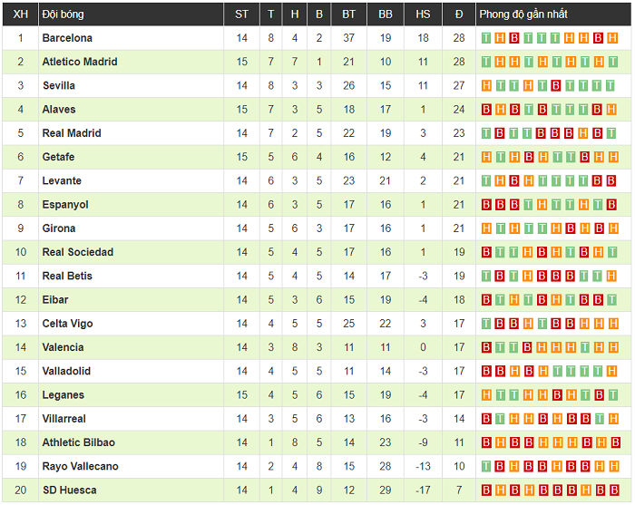Image resolution: width=635 pixels, height=505 pixels.
Task: Click the HS goal difference column header
Action: point(423,14)
